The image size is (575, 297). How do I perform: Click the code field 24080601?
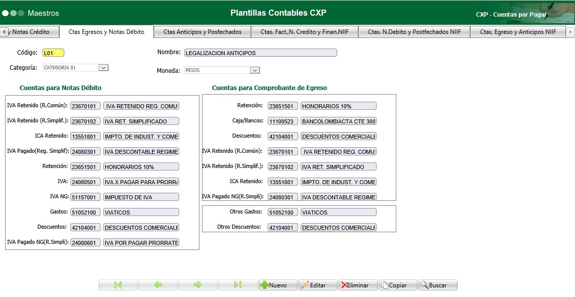tap(86, 243)
